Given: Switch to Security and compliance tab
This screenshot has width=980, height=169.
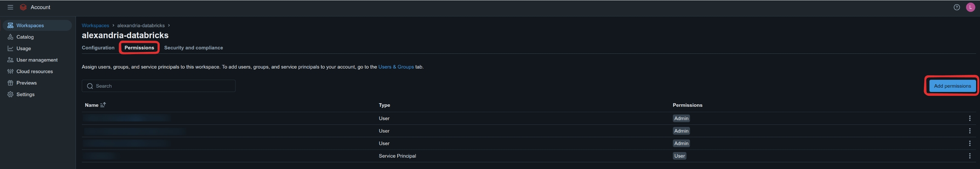Looking at the screenshot, I should click(x=194, y=48).
